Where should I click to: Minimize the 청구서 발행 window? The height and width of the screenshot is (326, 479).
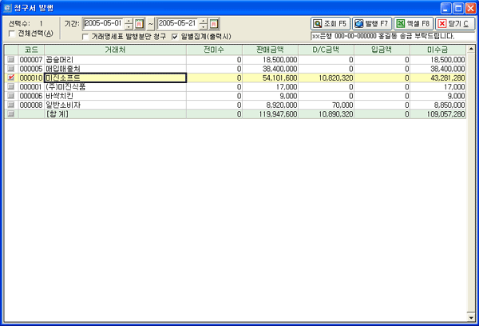pyautogui.click(x=445, y=8)
